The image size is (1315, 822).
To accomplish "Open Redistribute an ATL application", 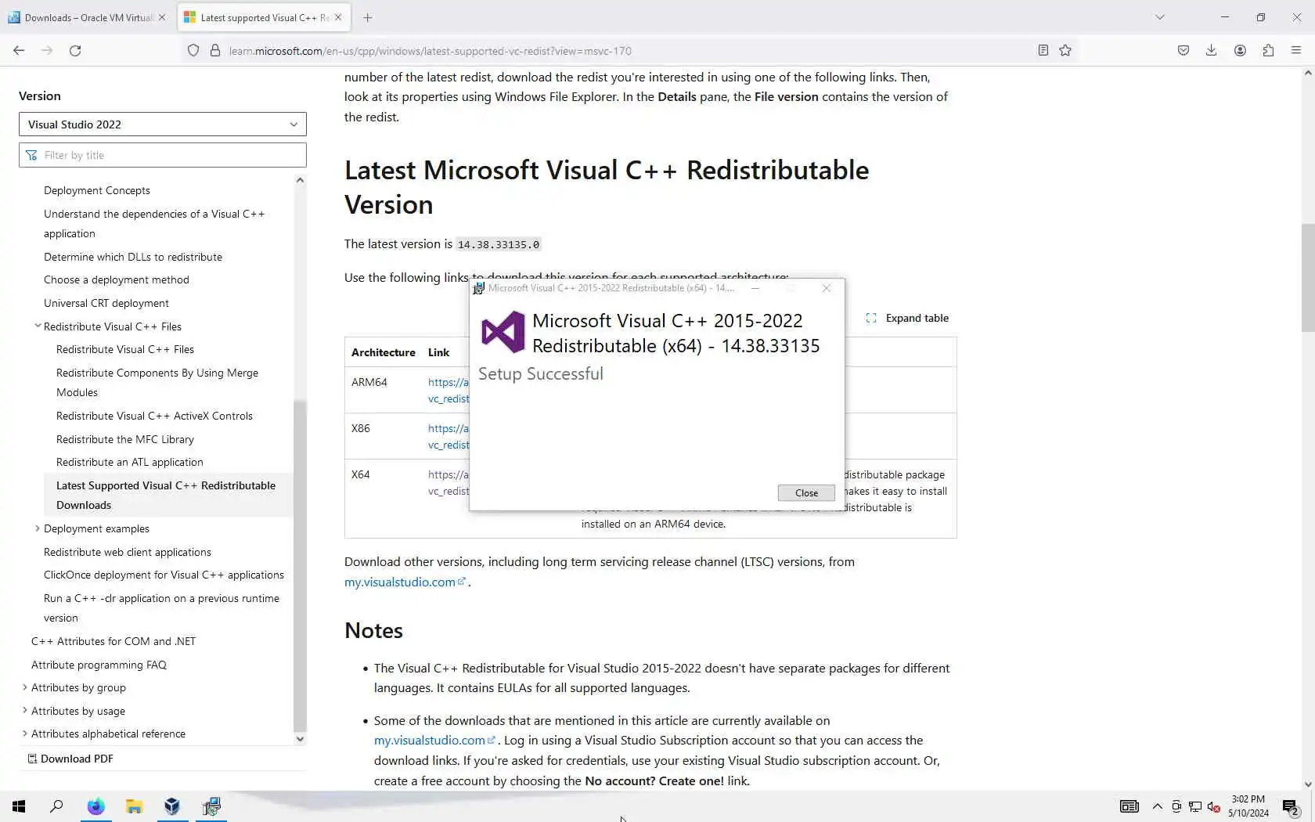I will coord(130,462).
